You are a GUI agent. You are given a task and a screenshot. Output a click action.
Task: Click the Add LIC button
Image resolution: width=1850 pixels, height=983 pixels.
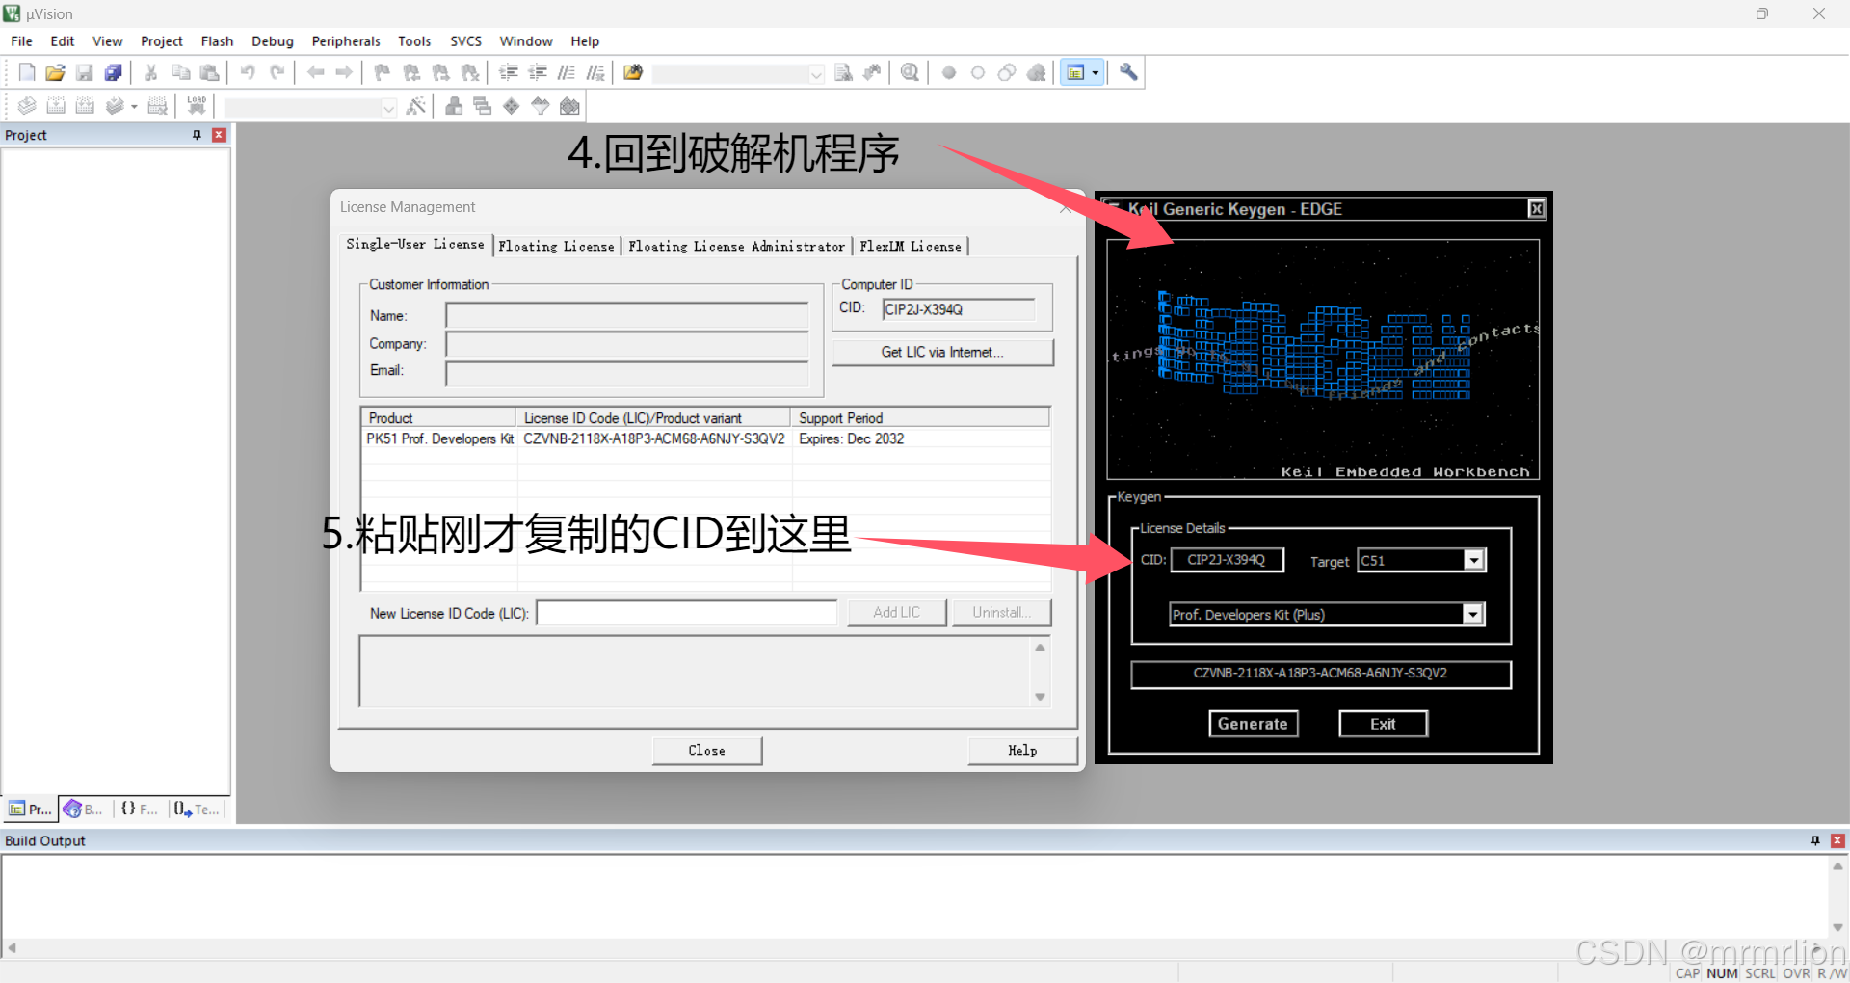click(896, 613)
